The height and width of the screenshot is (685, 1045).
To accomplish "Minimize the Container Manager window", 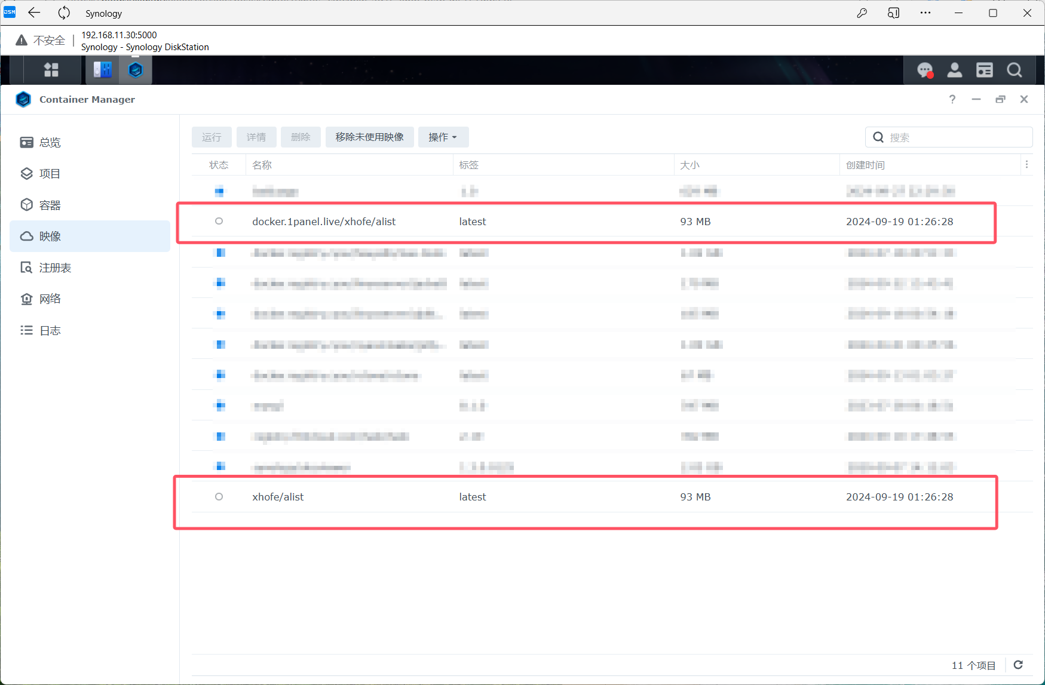I will click(976, 99).
